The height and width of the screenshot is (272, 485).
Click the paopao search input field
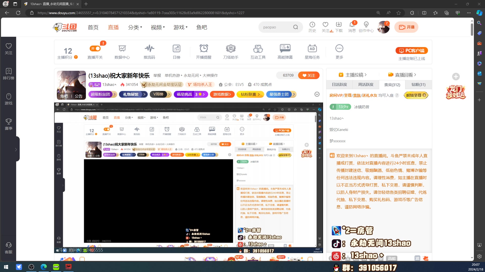tap(275, 27)
